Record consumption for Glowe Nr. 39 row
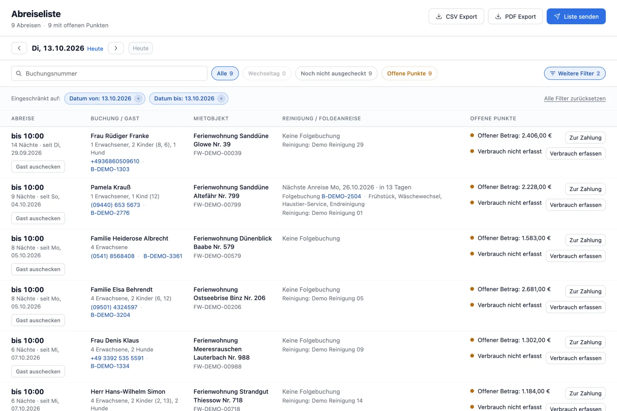This screenshot has height=411, width=617. click(575, 153)
